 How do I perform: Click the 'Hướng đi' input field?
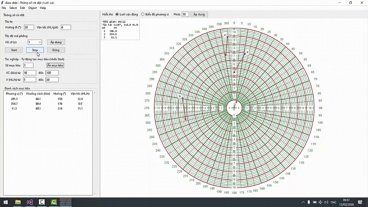pyautogui.click(x=28, y=27)
